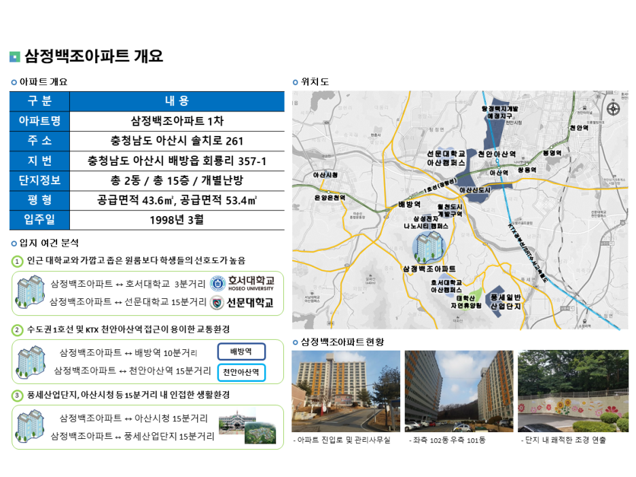Click the 아파트 개요 section heading
Image resolution: width=636 pixels, height=477 pixels.
coord(43,82)
